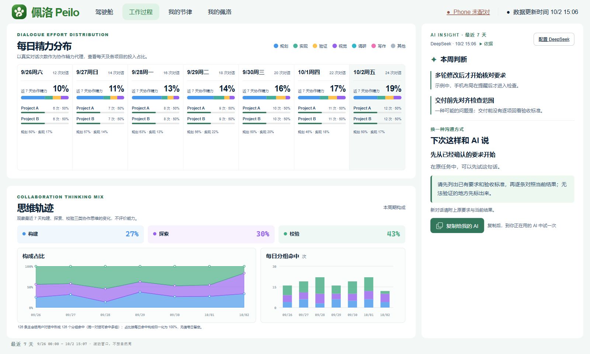Go to the 我的佩洛 tab
This screenshot has height=354, width=590.
click(x=220, y=12)
